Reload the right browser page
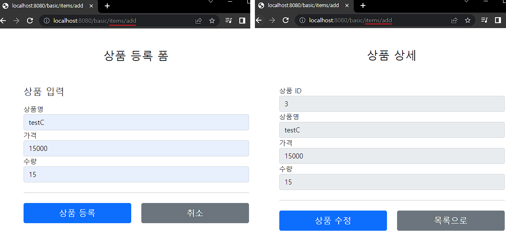The image size is (506, 232). click(x=286, y=21)
